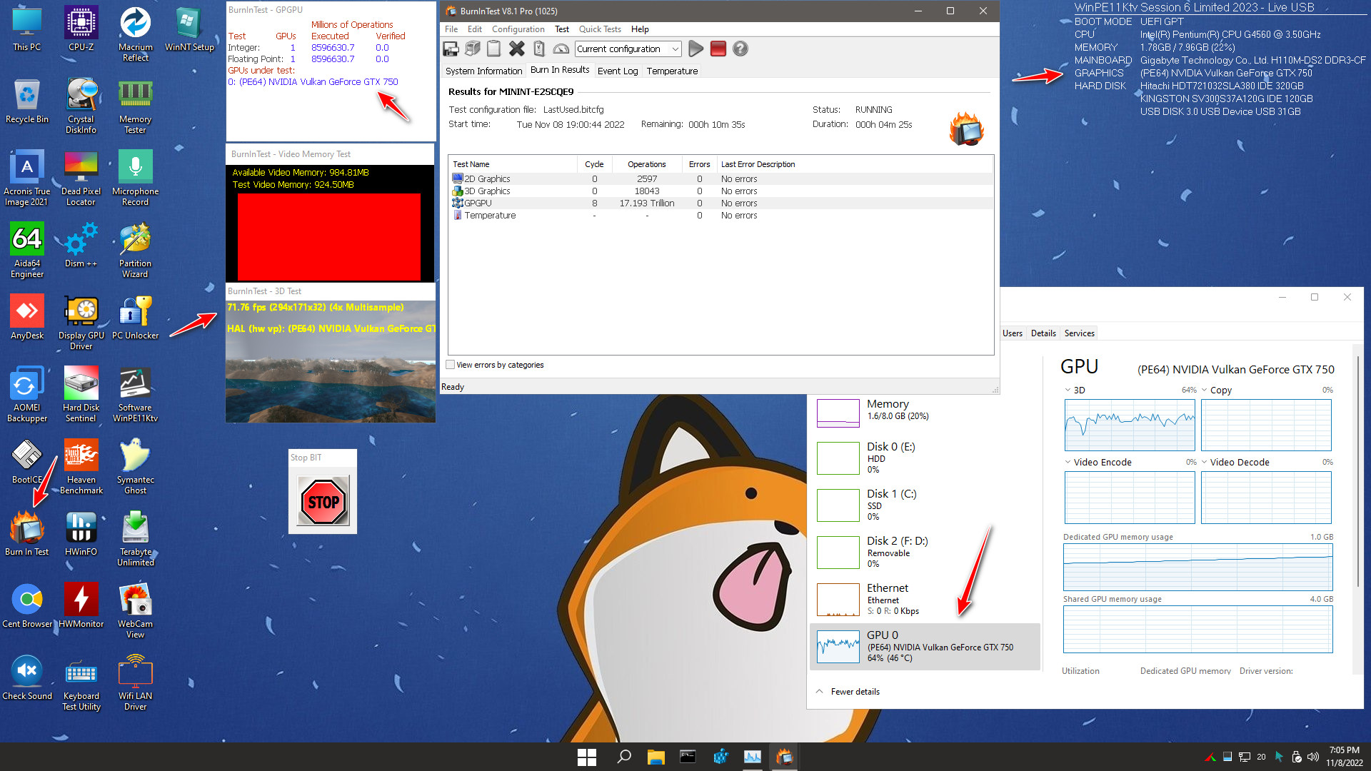Open File Explorer from the taskbar

pyautogui.click(x=656, y=757)
